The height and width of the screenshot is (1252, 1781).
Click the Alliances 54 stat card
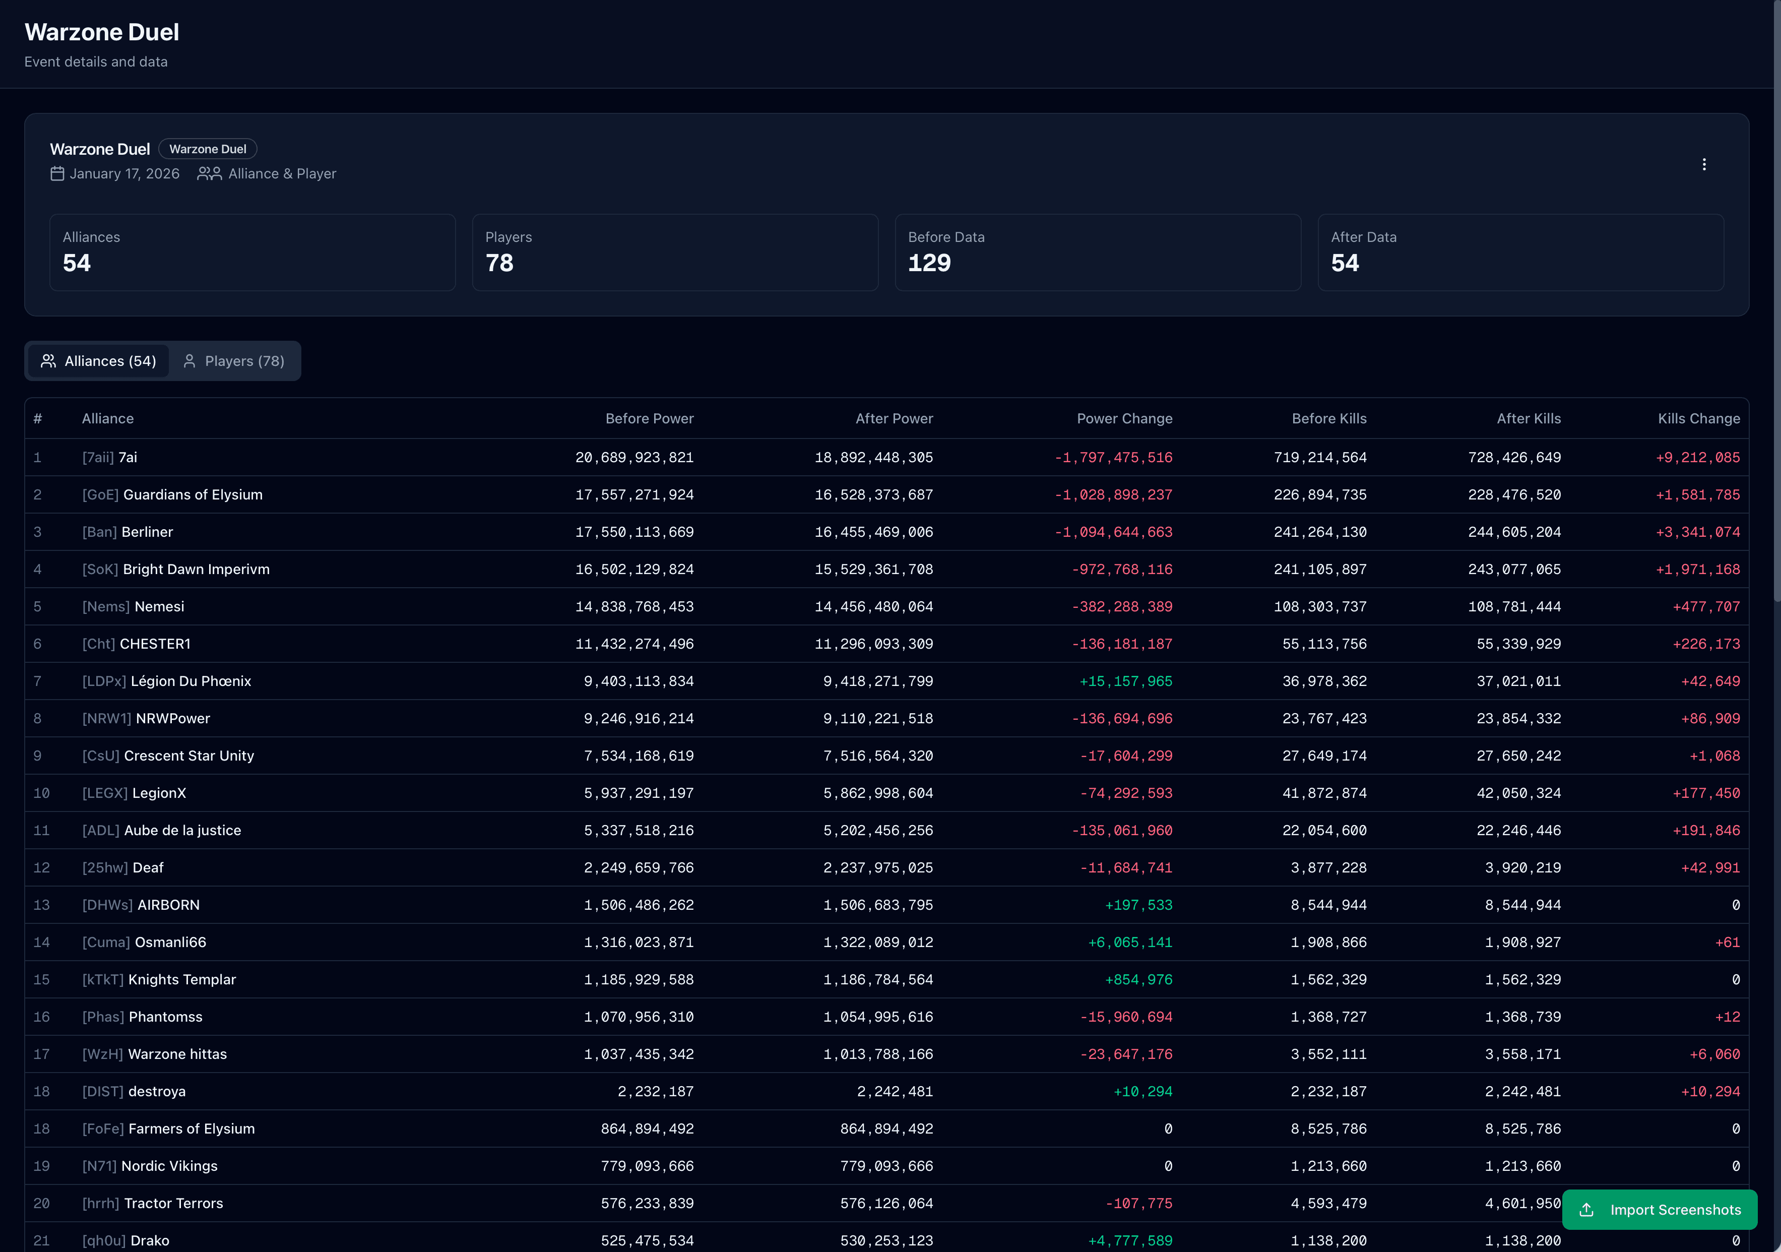tap(252, 252)
